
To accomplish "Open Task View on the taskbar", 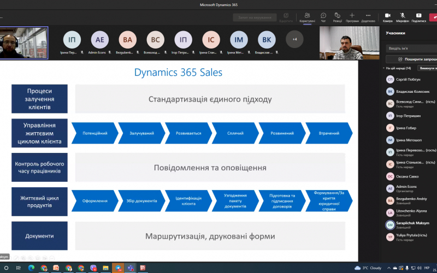I will (x=19, y=268).
